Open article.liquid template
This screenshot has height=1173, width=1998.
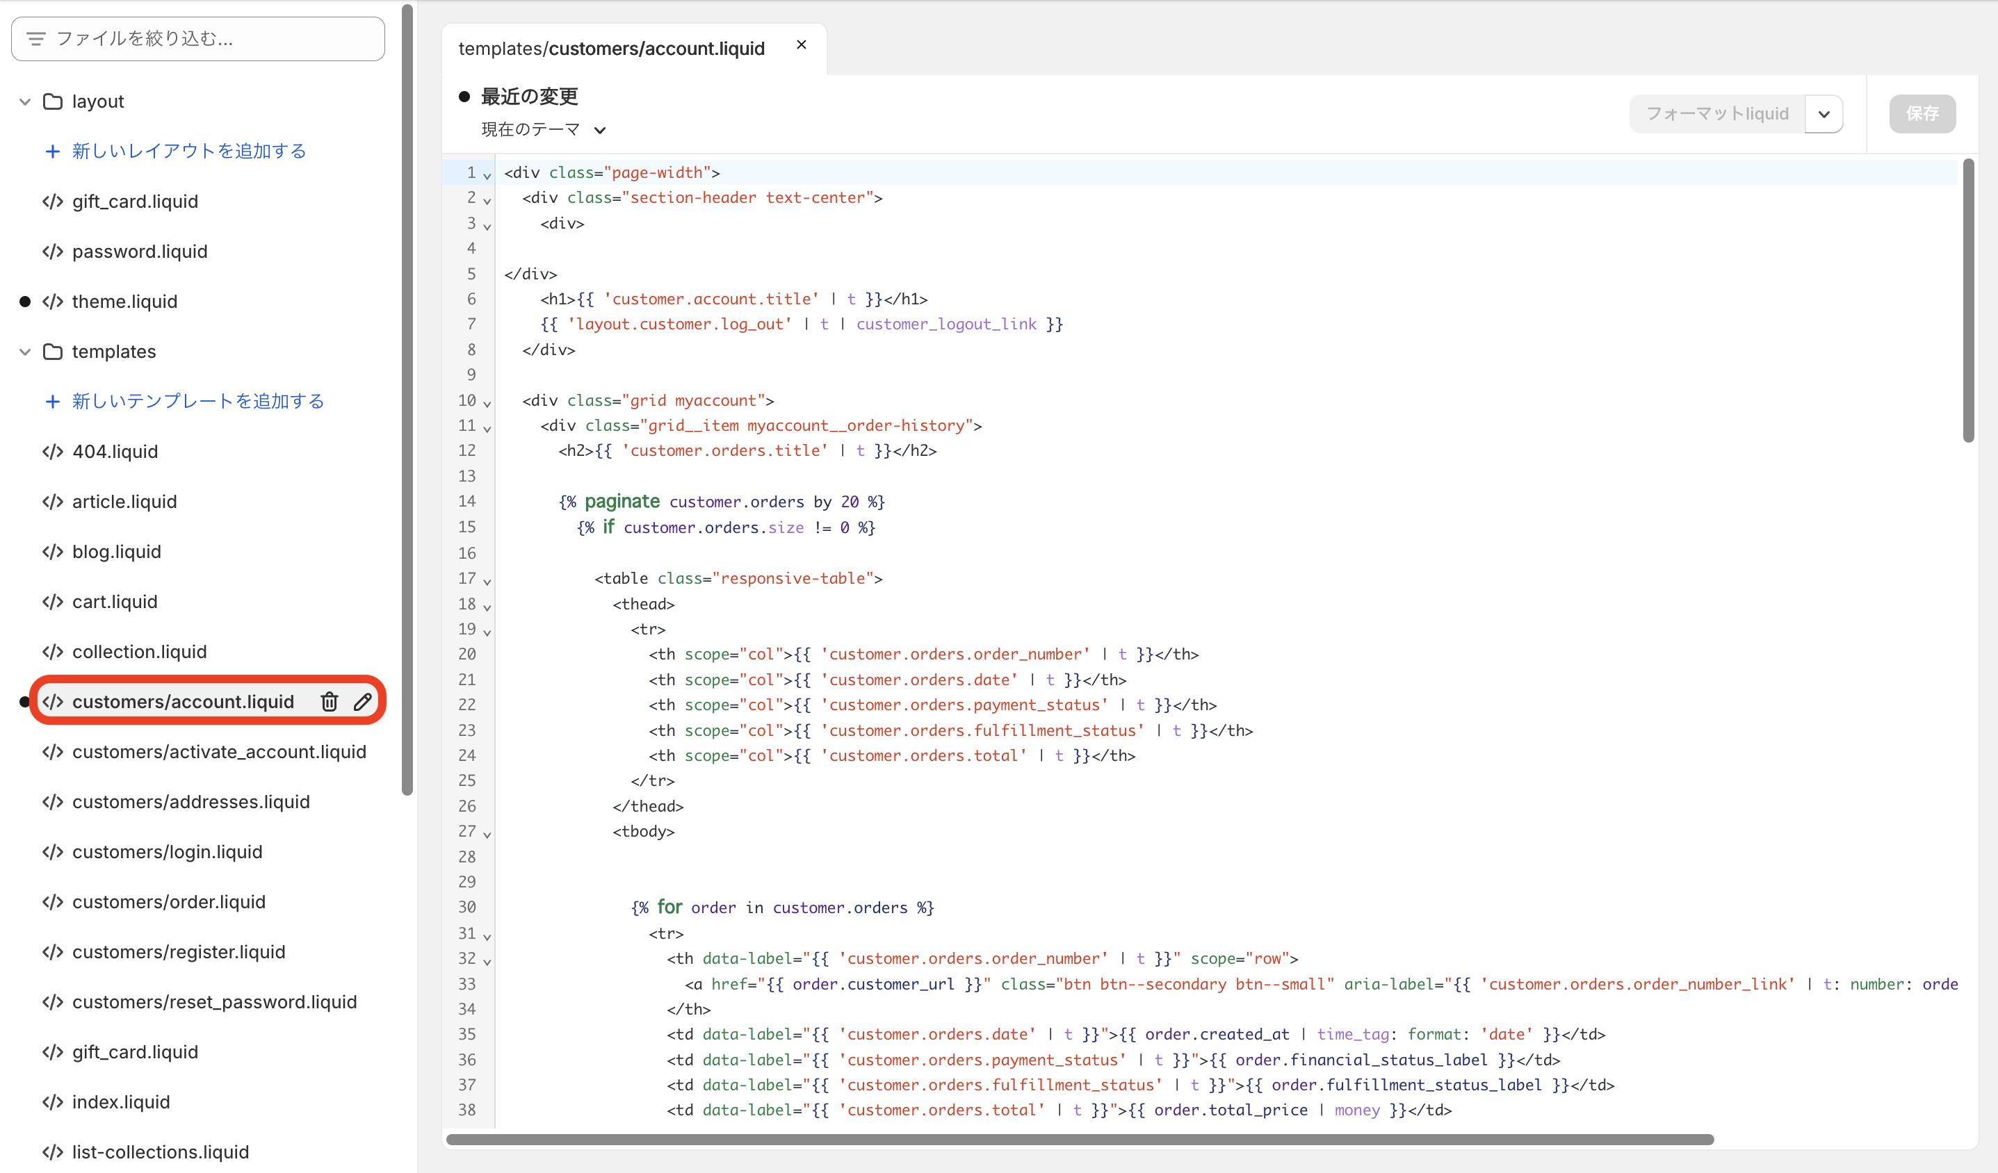[124, 502]
